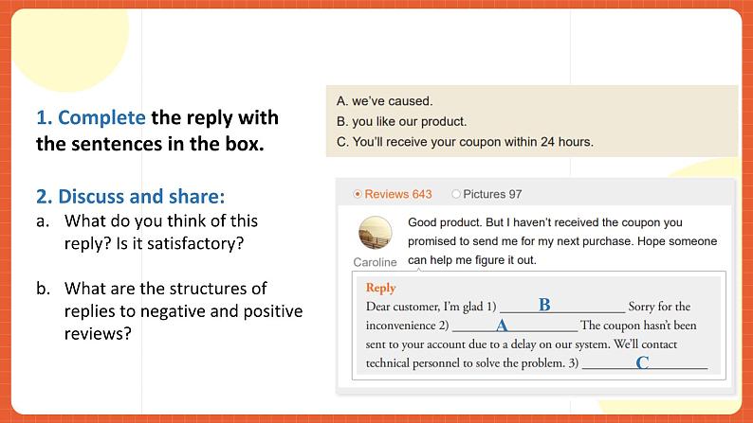The height and width of the screenshot is (423, 753).
Task: Select the Pictures 97 radio button
Action: [456, 194]
